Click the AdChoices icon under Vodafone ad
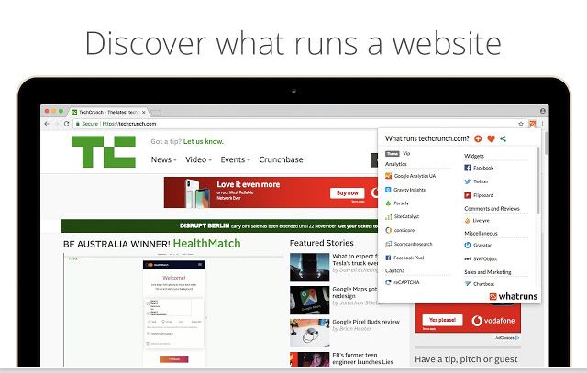Viewport: 587px width, 373px height. point(517,338)
